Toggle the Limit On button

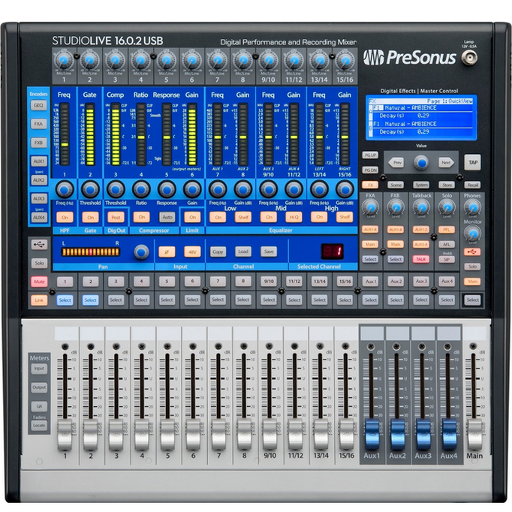192,217
